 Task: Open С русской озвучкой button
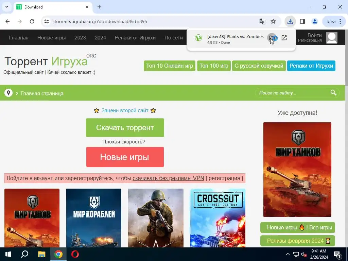259,66
